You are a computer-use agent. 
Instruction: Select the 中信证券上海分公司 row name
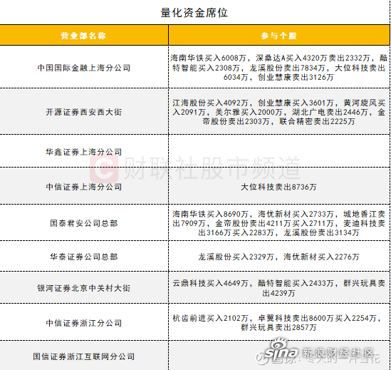(x=84, y=187)
